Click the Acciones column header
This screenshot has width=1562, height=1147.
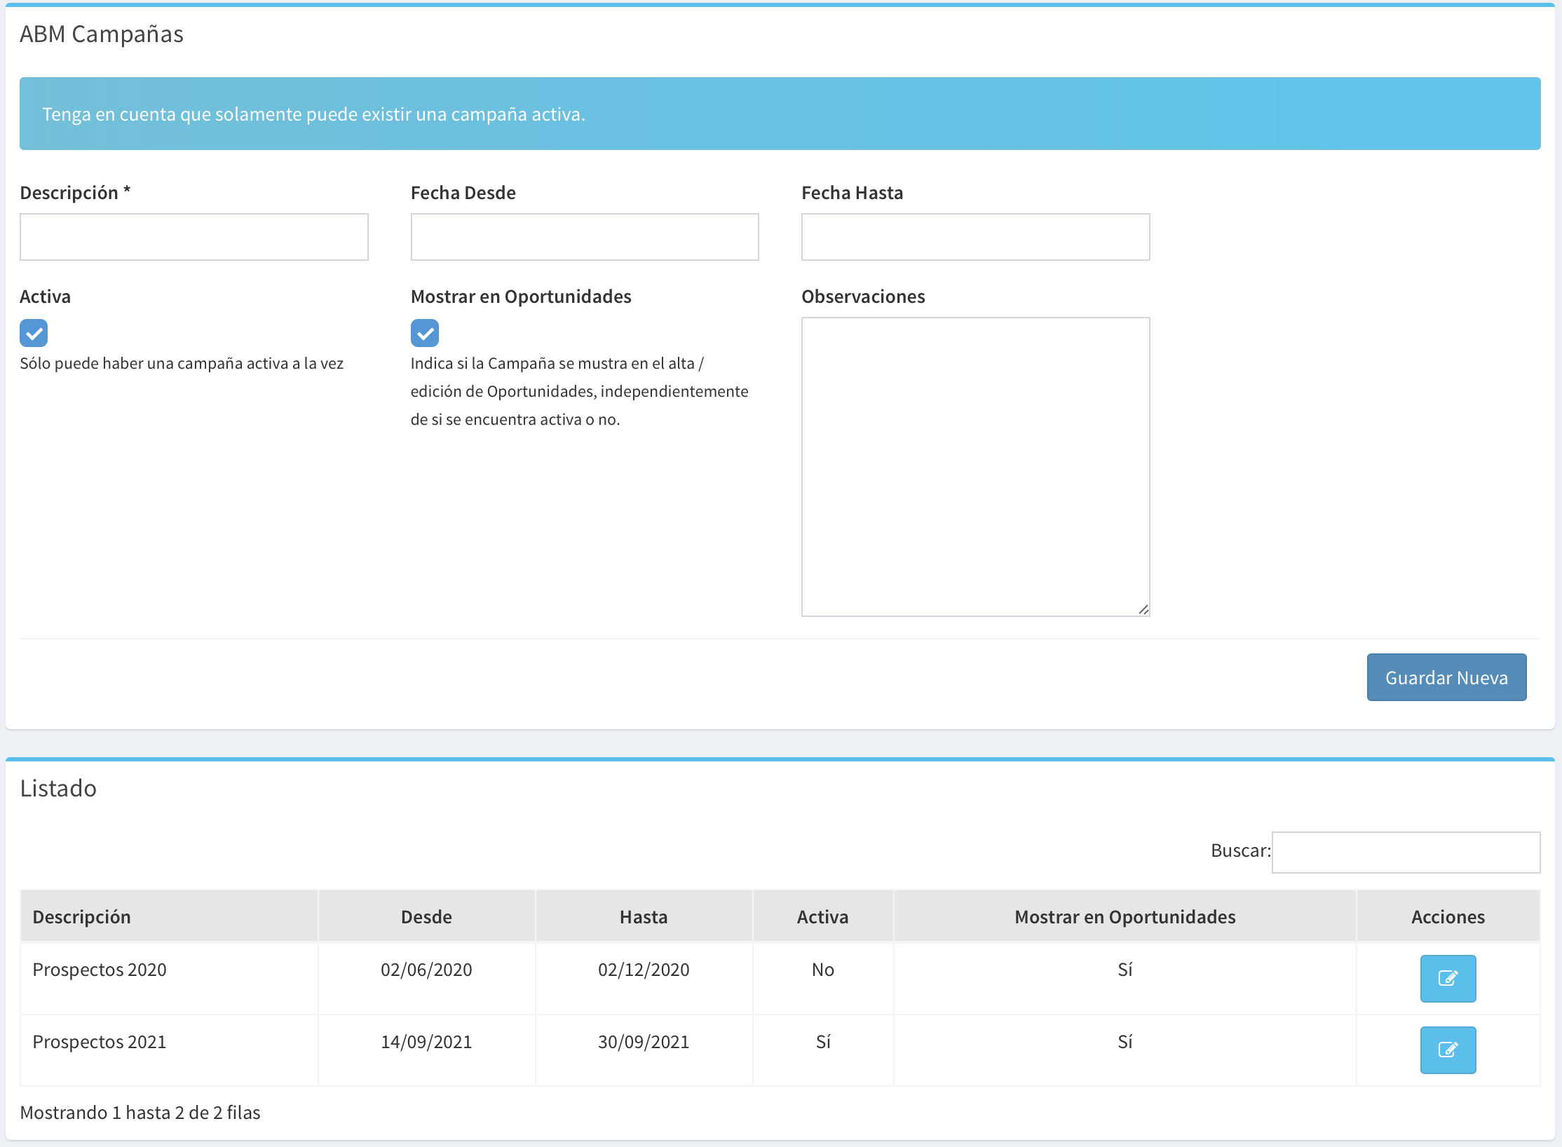point(1448,917)
